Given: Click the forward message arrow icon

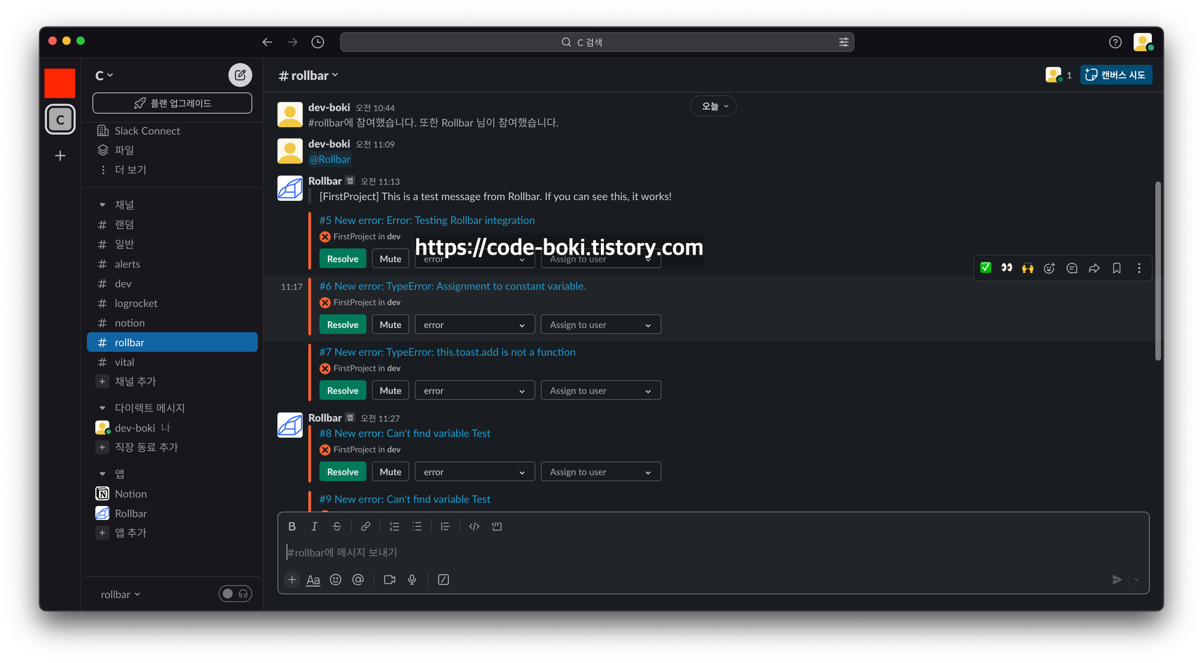Looking at the screenshot, I should point(1094,268).
